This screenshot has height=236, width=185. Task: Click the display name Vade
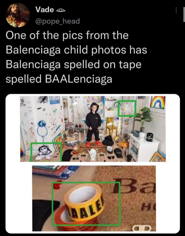pyautogui.click(x=45, y=10)
